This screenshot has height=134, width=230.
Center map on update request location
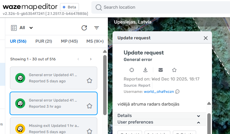(131, 70)
